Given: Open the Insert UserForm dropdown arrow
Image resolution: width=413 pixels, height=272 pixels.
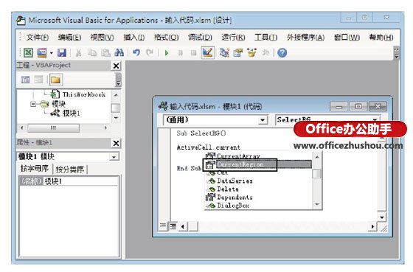Looking at the screenshot, I should click(51, 53).
